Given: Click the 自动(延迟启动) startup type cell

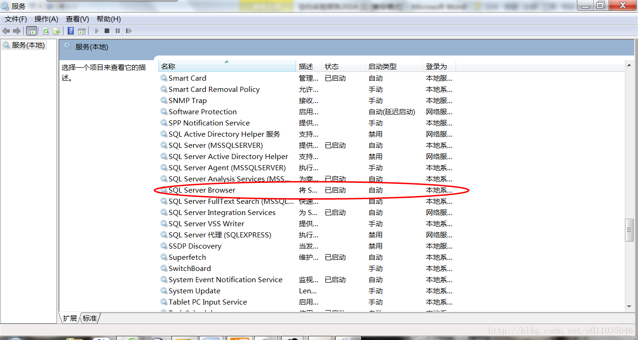Looking at the screenshot, I should click(391, 112).
